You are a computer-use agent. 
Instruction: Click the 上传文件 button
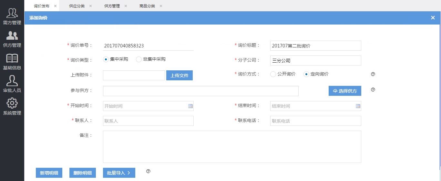[179, 75]
